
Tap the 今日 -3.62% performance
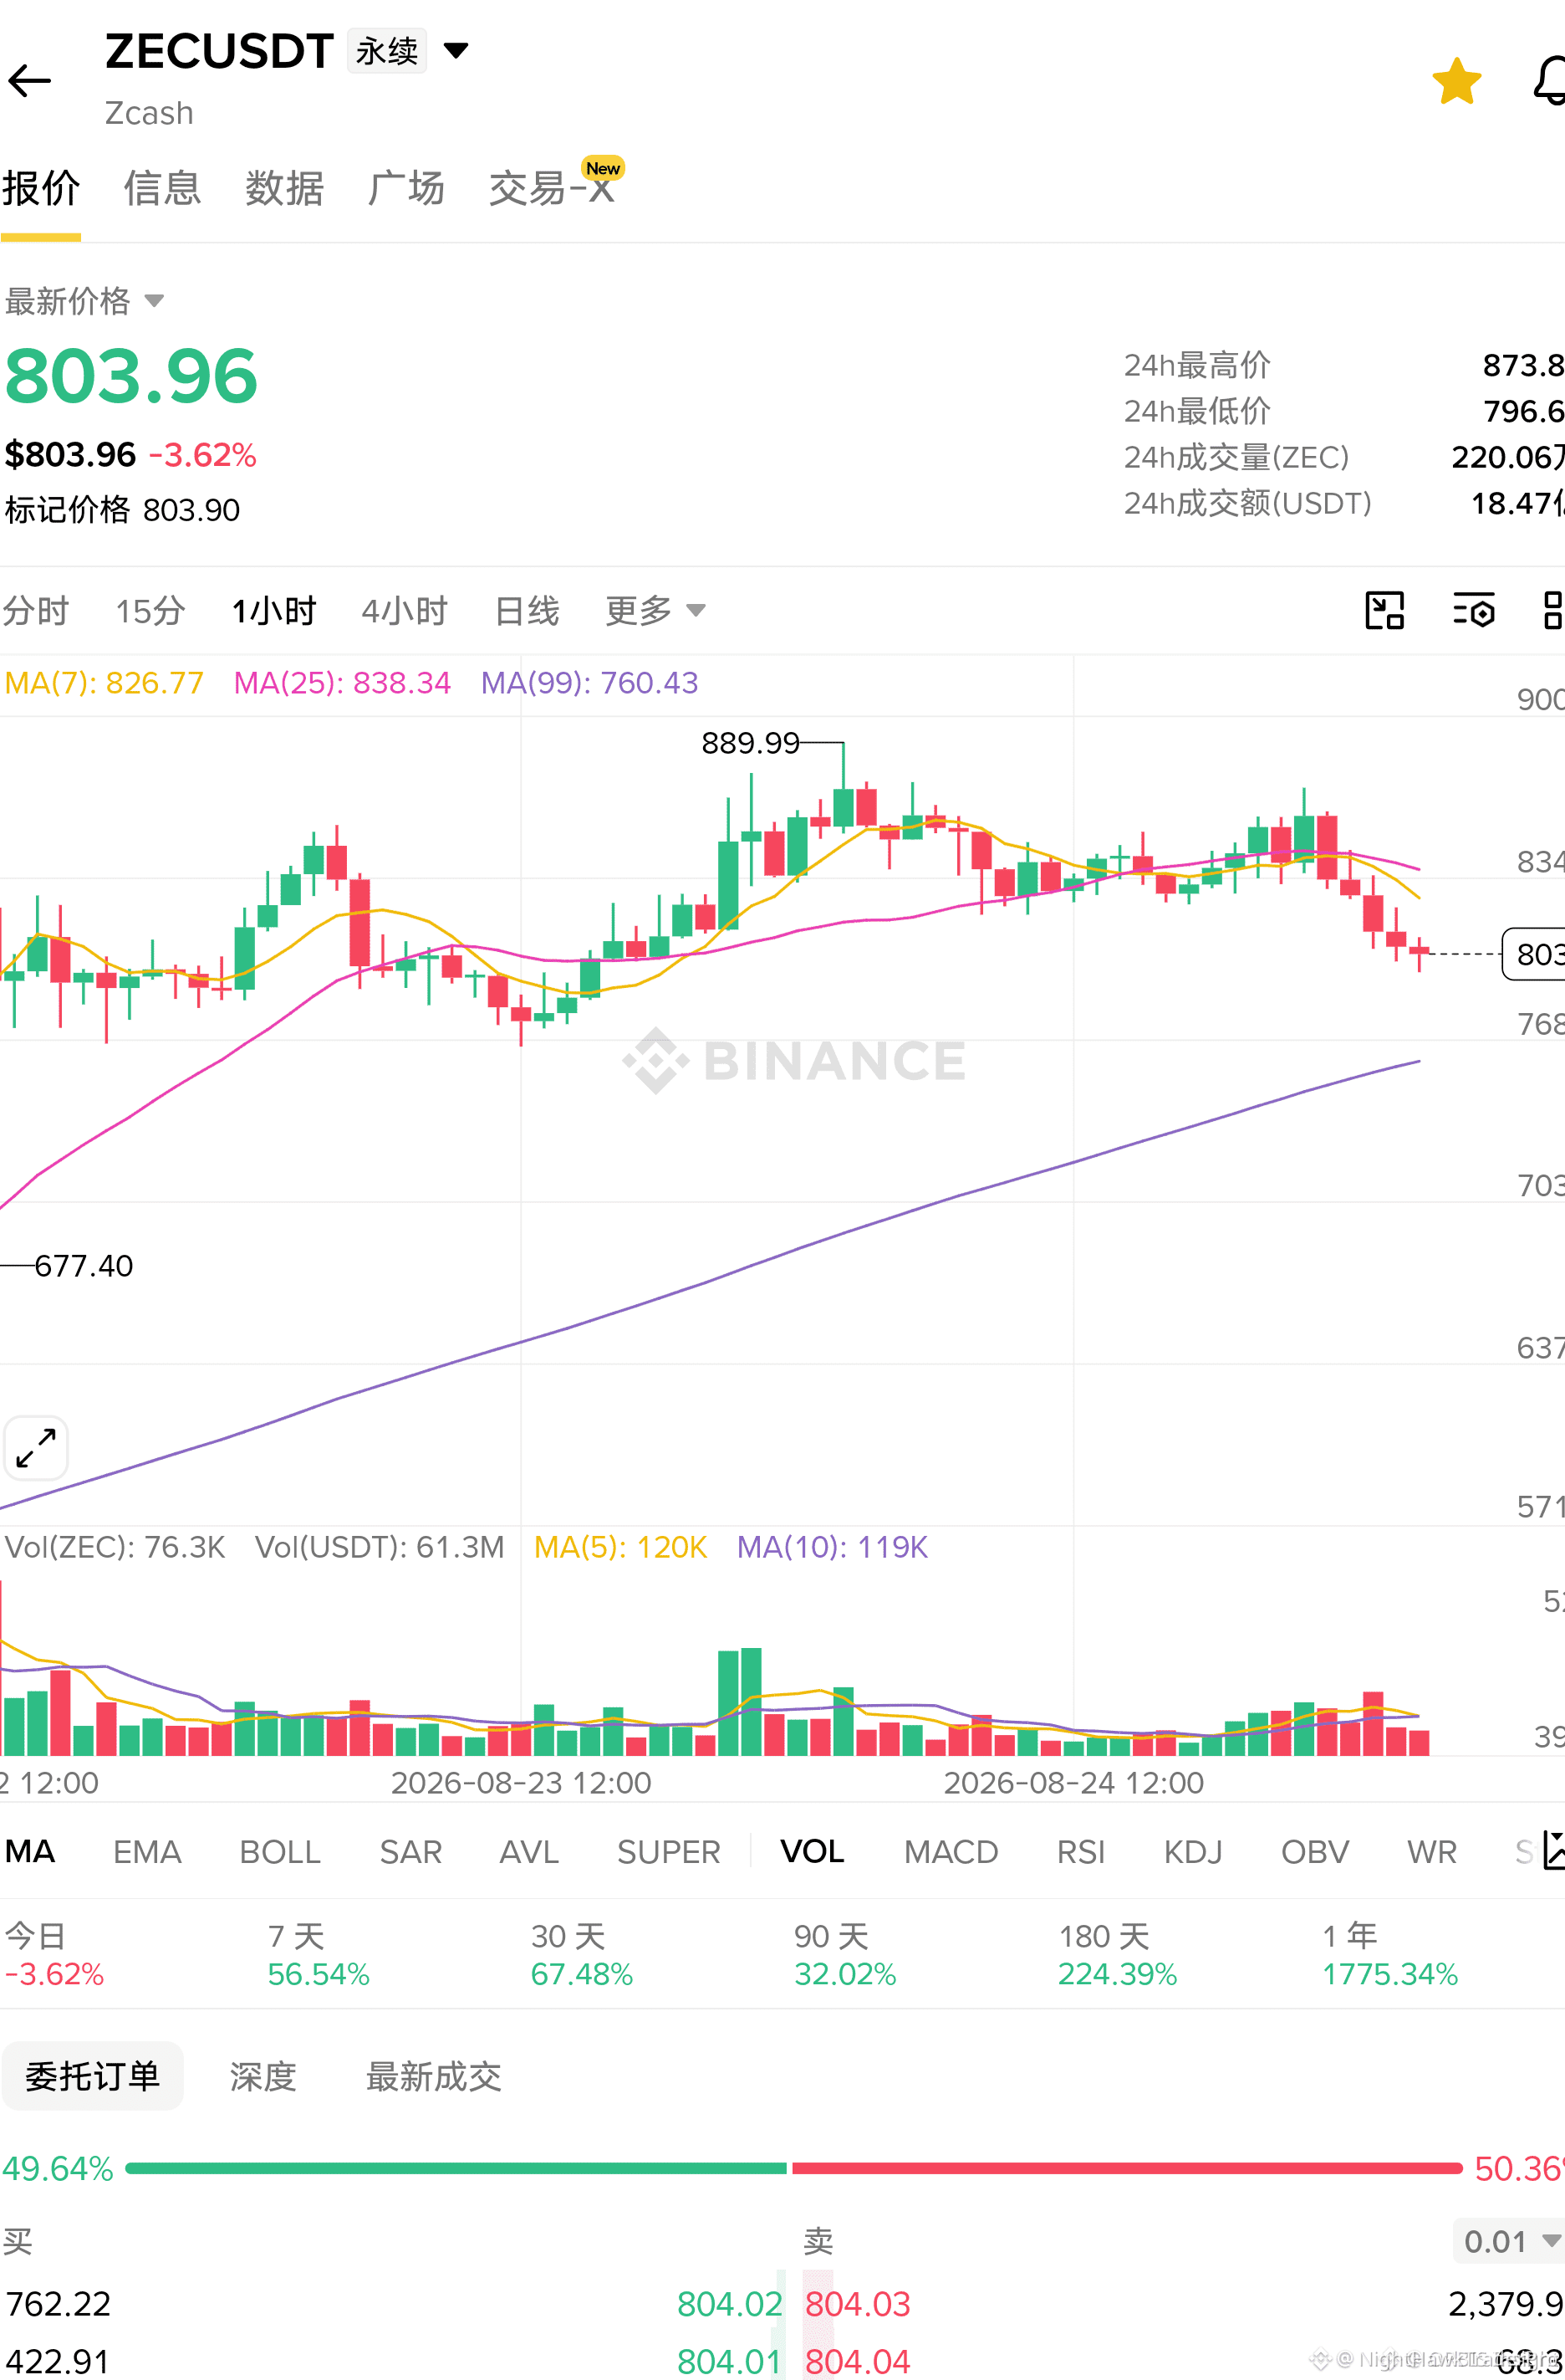point(54,1955)
